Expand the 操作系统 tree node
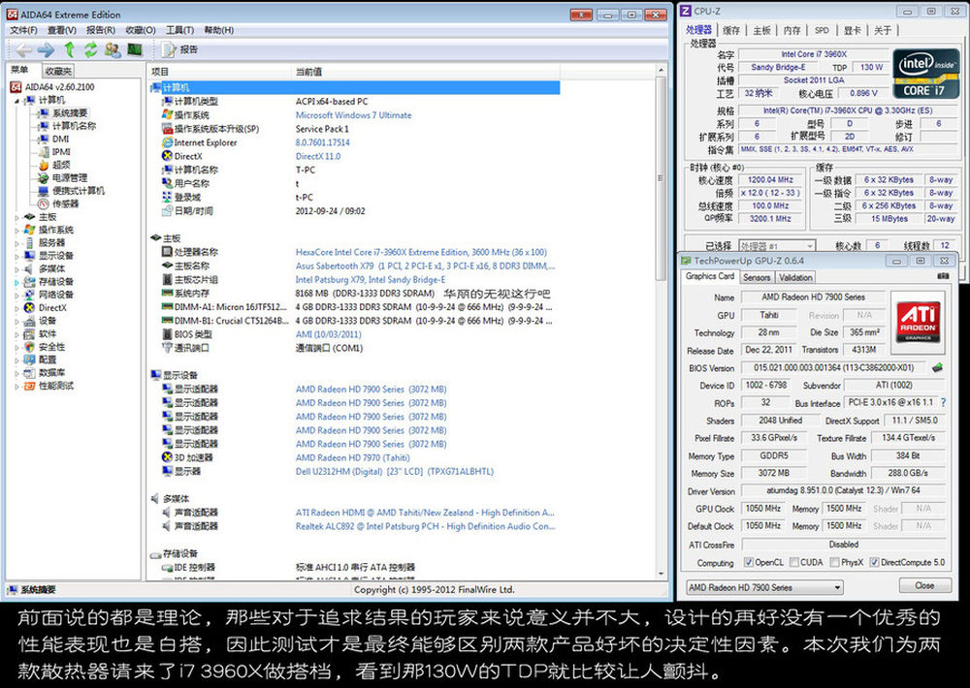Viewport: 970px width, 688px height. coord(16,231)
